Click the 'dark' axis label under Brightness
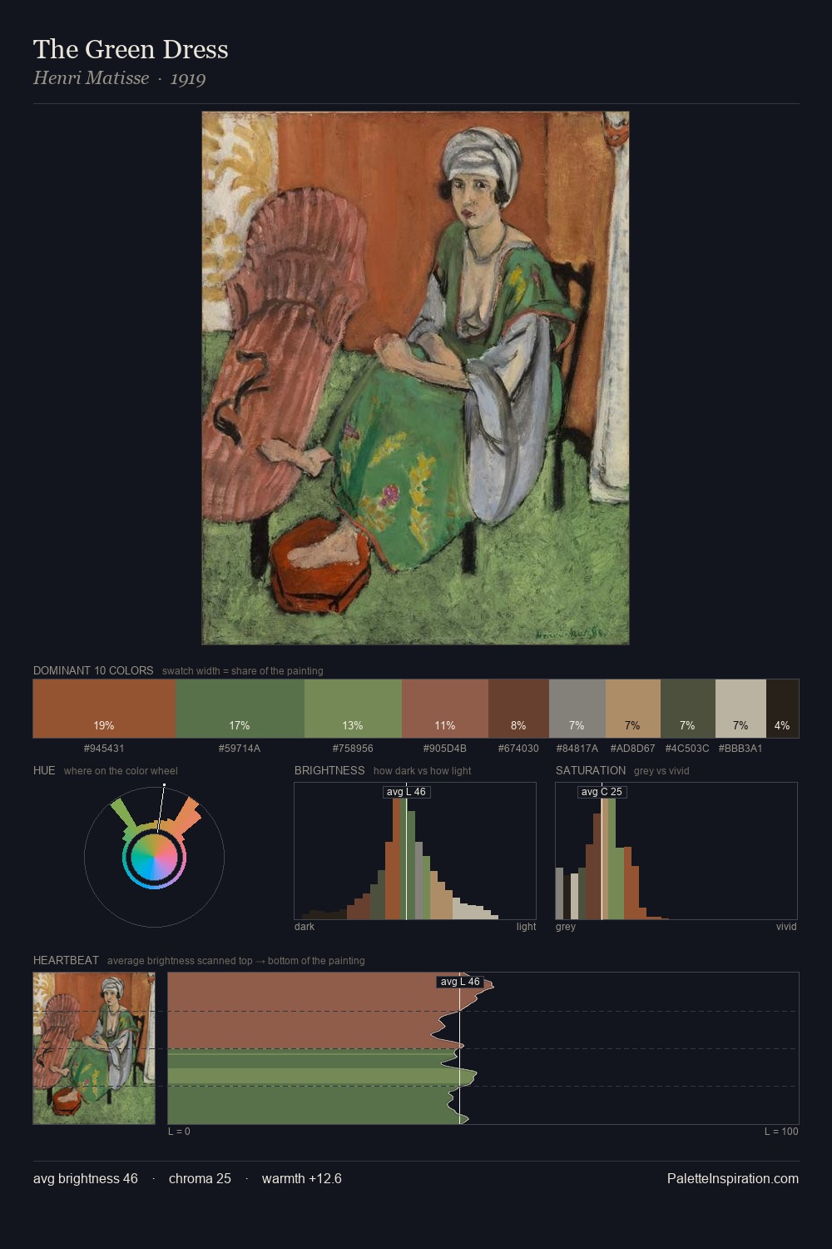Screen dimensions: 832x1249 (x=305, y=927)
